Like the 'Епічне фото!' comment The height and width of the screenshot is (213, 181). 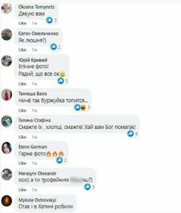[22, 84]
